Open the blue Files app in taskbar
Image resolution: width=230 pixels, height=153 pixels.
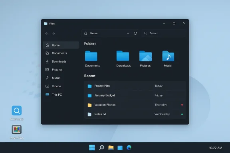click(x=120, y=147)
